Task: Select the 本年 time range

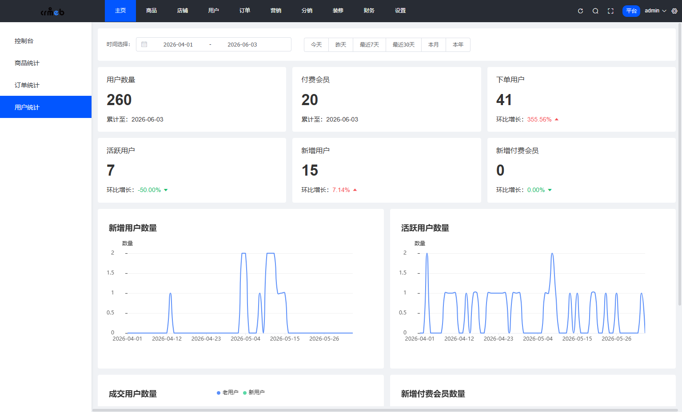Action: click(x=458, y=45)
